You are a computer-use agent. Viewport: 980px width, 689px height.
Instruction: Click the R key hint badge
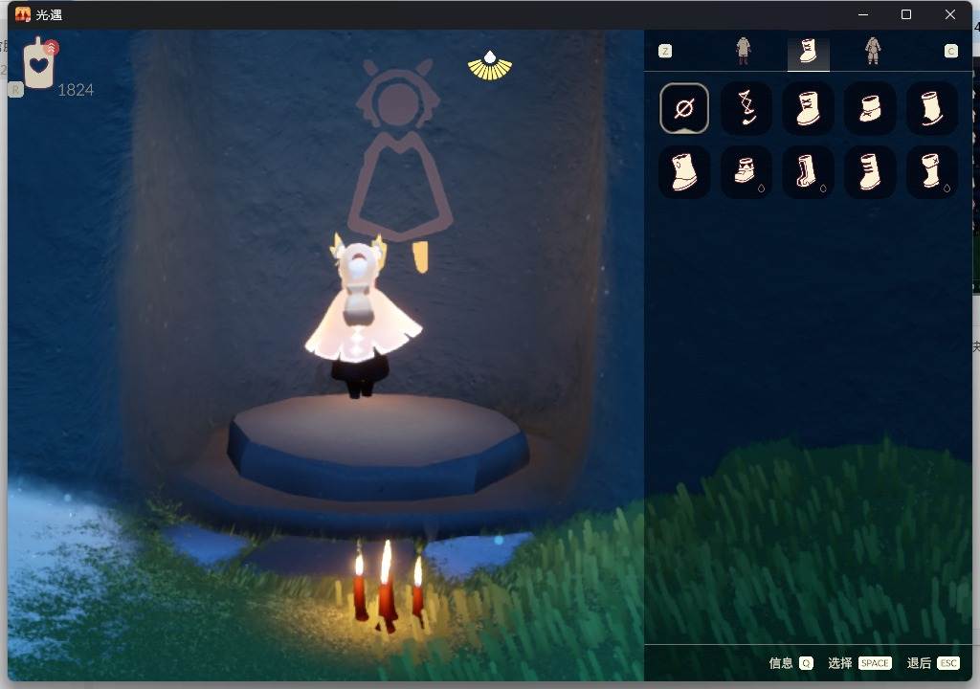coord(15,90)
